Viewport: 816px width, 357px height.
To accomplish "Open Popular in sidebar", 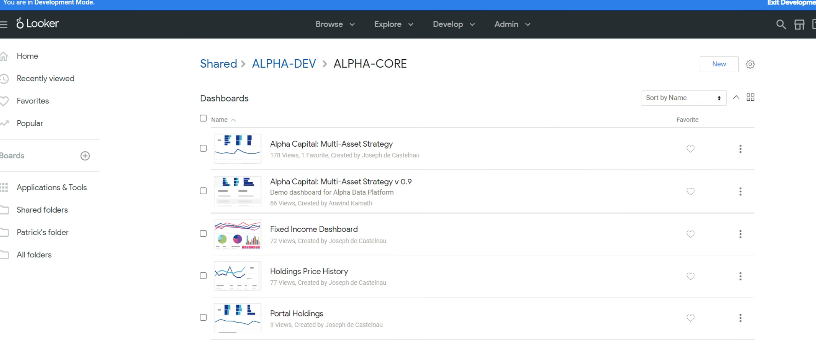I will click(x=30, y=124).
